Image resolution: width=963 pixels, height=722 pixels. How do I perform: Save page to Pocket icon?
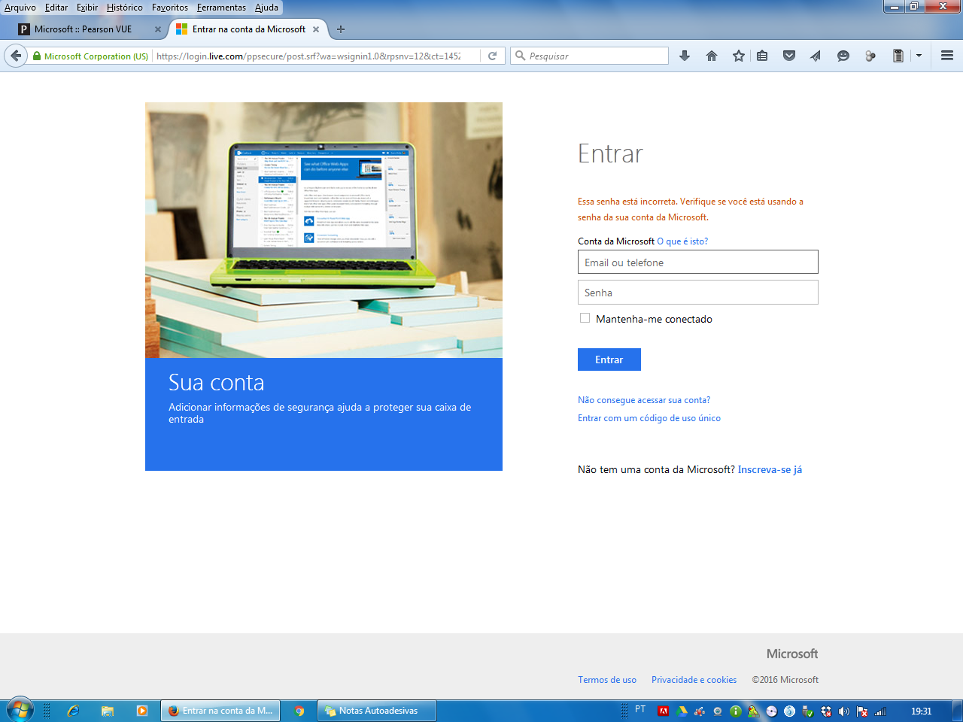789,56
